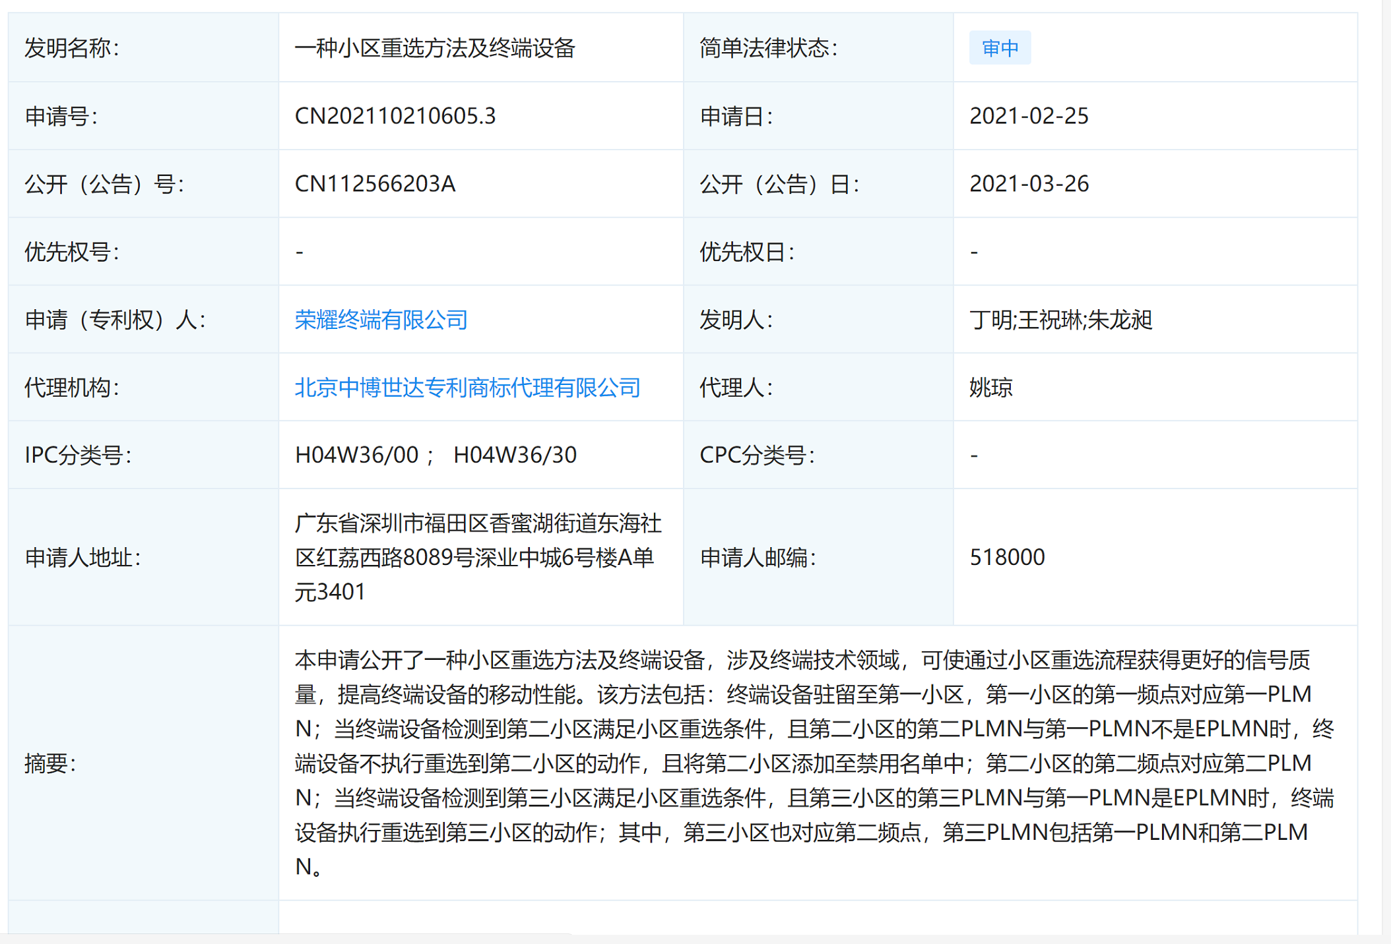Open applicant link 荣耀终端有限公司
1391x944 pixels.
click(381, 320)
